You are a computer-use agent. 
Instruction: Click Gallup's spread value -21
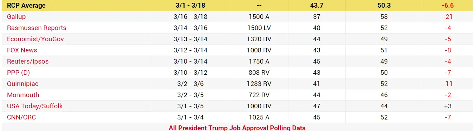point(447,17)
